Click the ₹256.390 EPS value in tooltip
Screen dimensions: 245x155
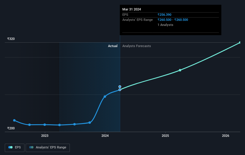[x=164, y=15]
